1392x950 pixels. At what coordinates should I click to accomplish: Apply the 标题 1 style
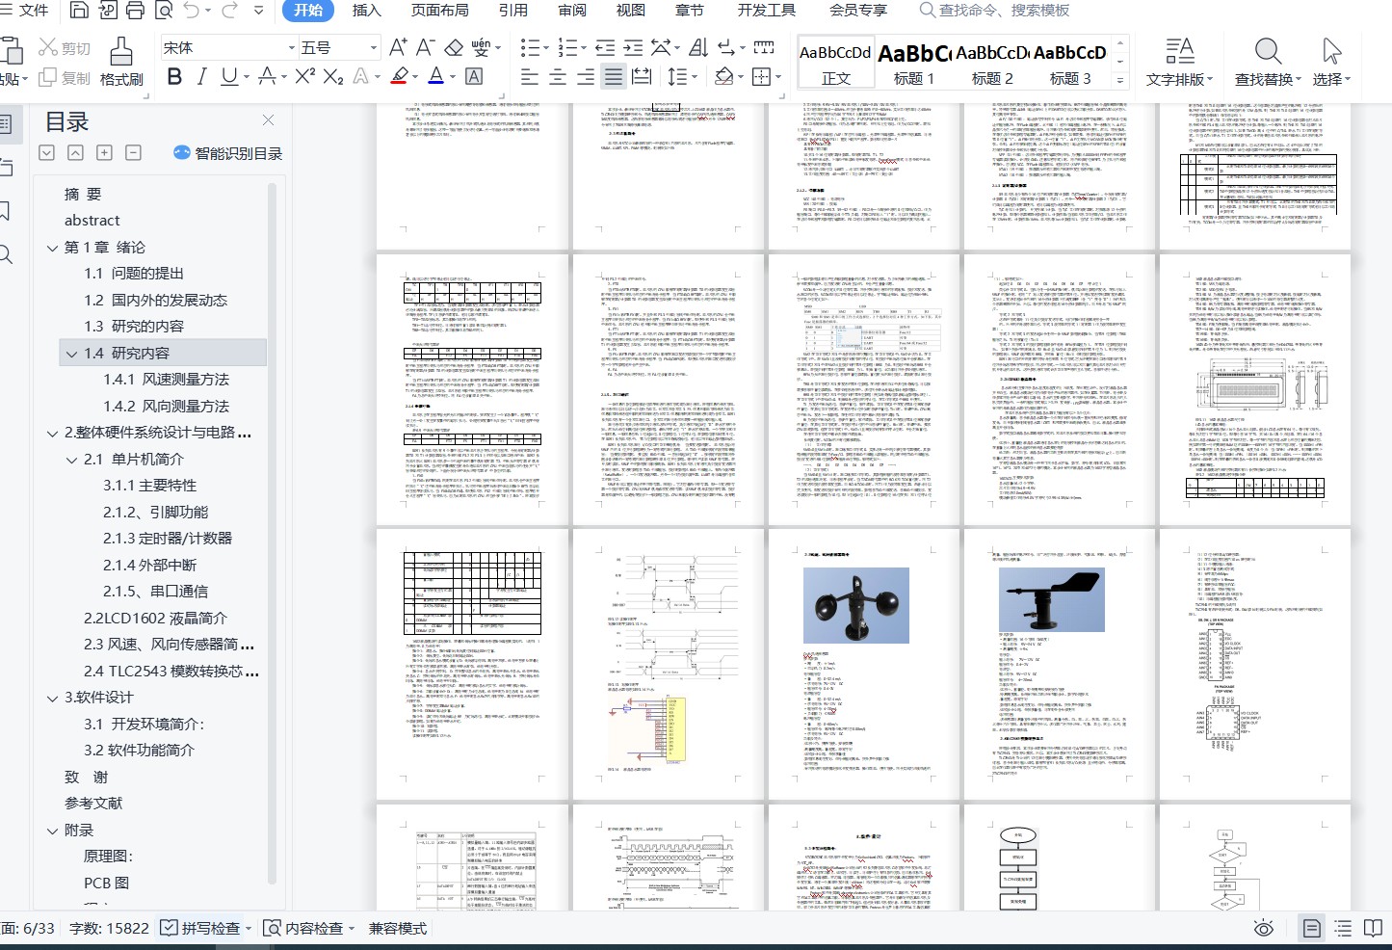click(x=913, y=64)
